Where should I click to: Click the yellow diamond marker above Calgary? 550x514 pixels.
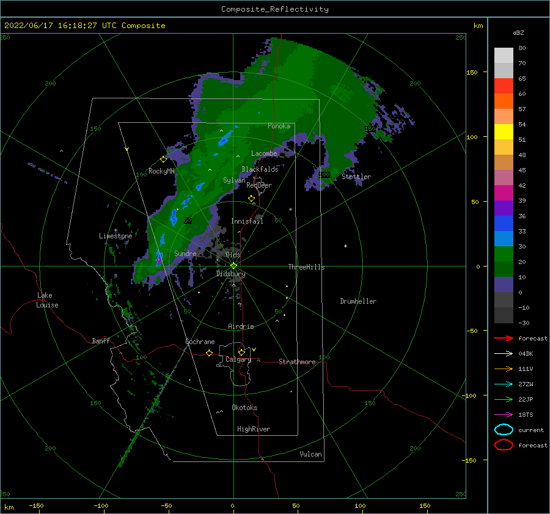241,352
